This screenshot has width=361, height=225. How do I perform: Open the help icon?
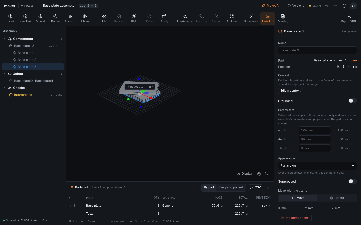point(344,6)
